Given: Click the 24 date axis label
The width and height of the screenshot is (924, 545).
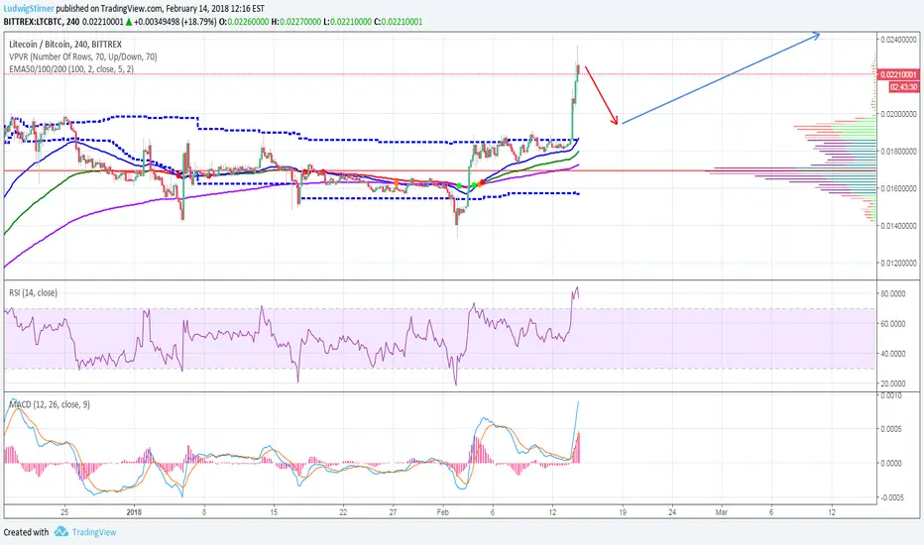Looking at the screenshot, I should click(672, 512).
